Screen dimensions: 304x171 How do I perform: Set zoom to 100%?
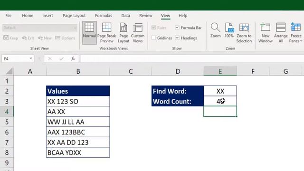[x=229, y=30]
